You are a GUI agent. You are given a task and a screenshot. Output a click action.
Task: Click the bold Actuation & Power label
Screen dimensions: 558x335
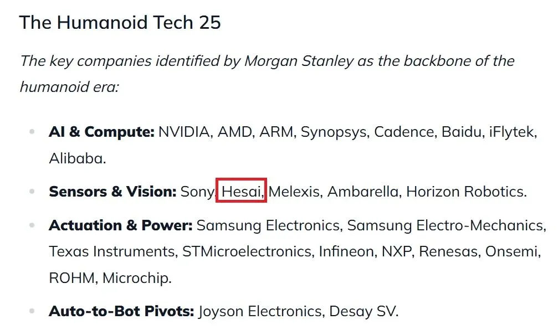click(x=120, y=226)
